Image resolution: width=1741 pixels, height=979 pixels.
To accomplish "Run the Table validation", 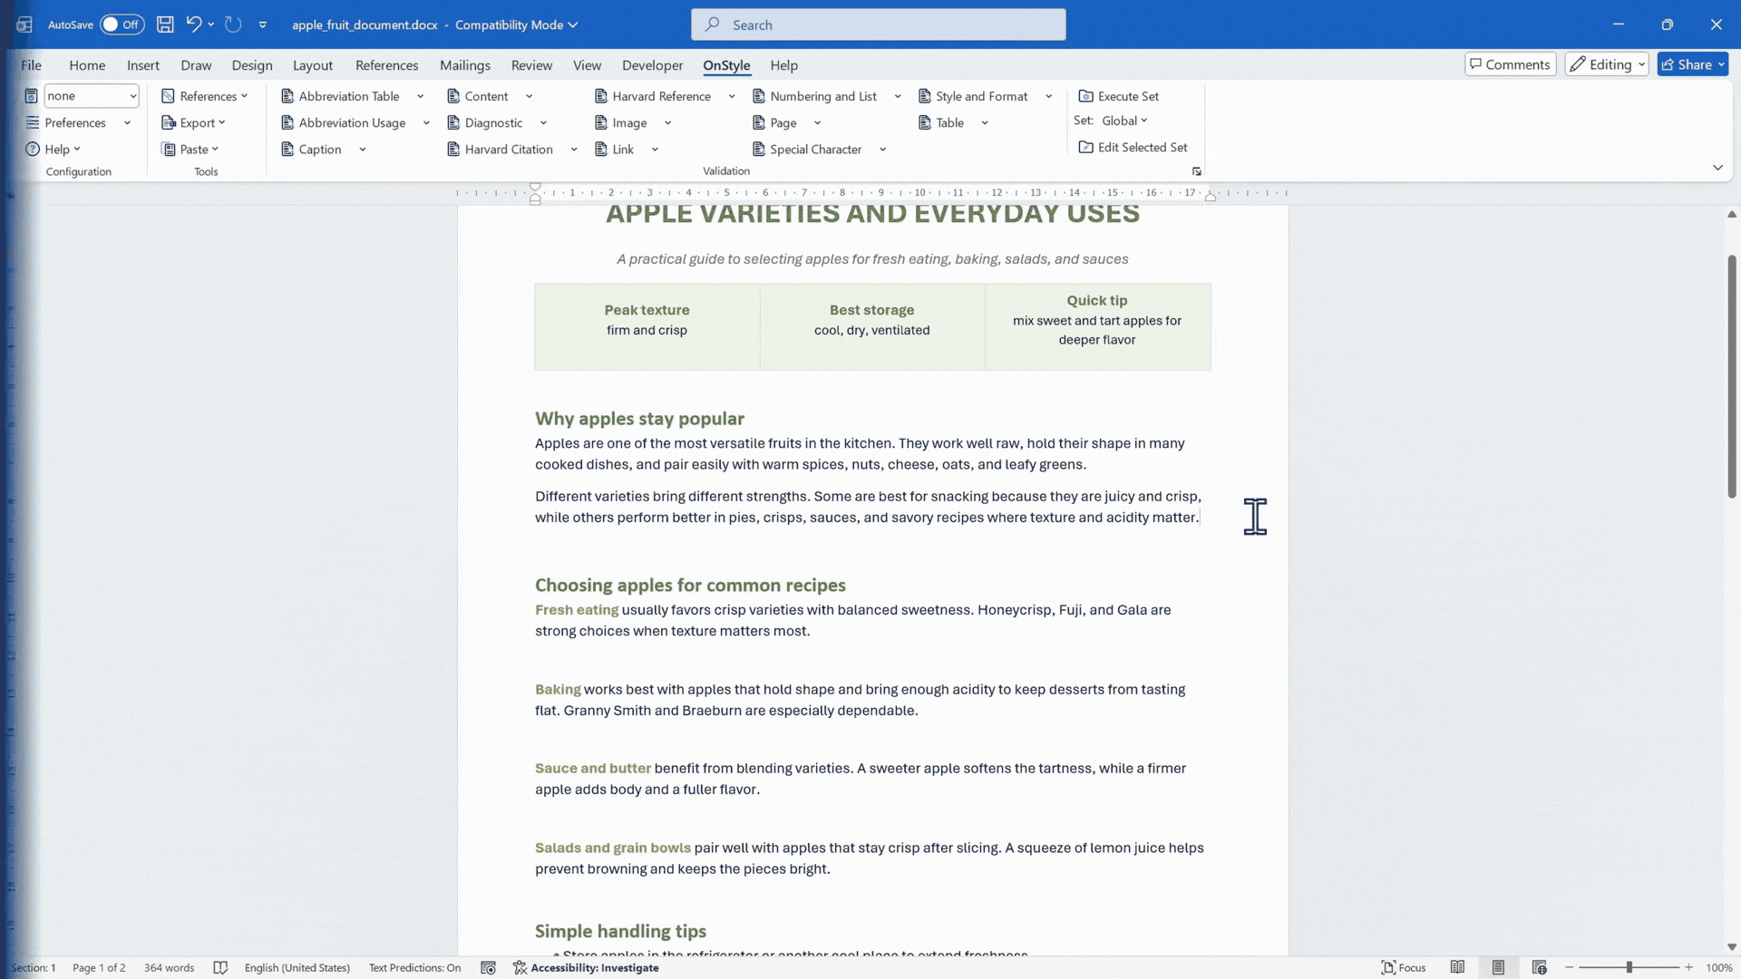I will pyautogui.click(x=942, y=122).
